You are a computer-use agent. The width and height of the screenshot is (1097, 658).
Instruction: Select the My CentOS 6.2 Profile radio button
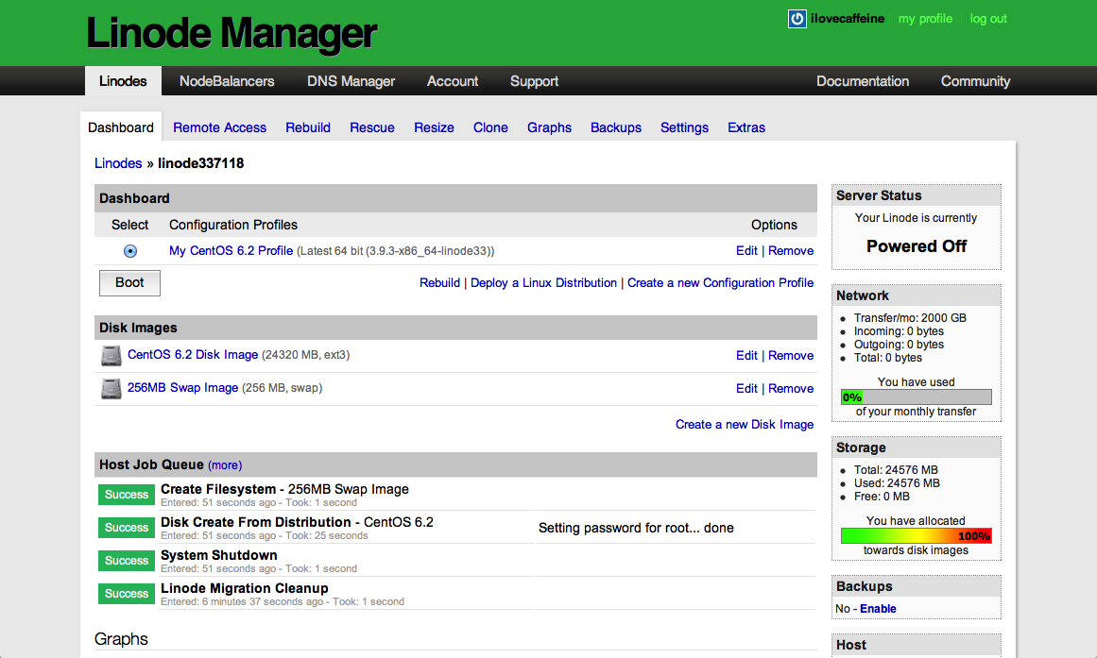(x=130, y=251)
